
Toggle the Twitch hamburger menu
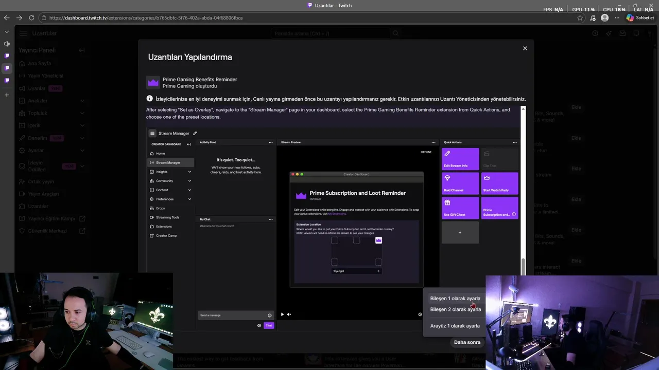coord(23,33)
